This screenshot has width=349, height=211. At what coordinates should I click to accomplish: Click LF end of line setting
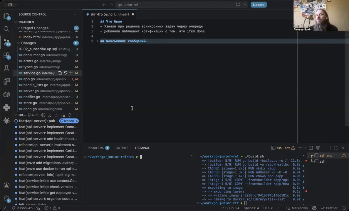click(x=280, y=208)
